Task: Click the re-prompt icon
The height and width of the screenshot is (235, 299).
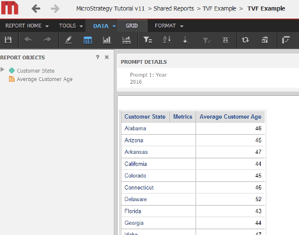Action: (x=264, y=40)
